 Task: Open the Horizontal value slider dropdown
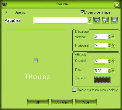(113, 45)
